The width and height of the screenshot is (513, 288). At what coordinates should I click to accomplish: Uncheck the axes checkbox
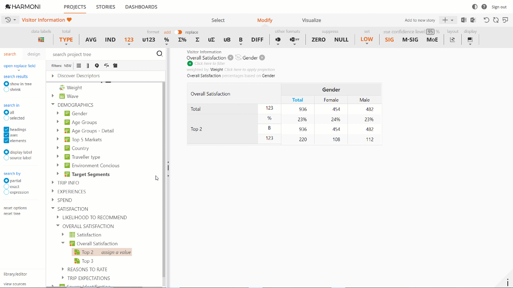tap(6, 135)
